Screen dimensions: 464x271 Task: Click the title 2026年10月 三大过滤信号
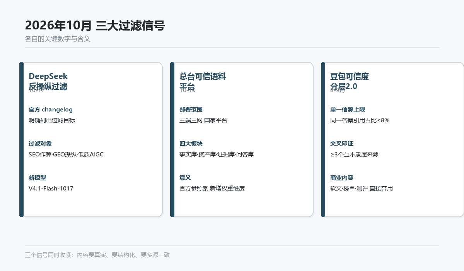tap(95, 26)
